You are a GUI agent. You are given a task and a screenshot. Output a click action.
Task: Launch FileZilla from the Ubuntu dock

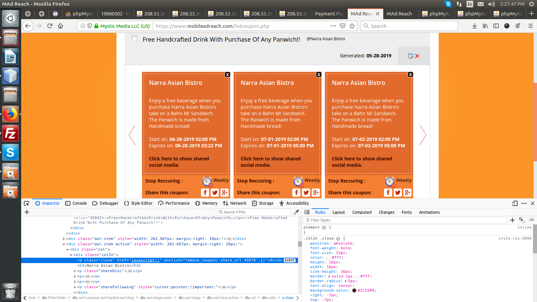pyautogui.click(x=10, y=134)
